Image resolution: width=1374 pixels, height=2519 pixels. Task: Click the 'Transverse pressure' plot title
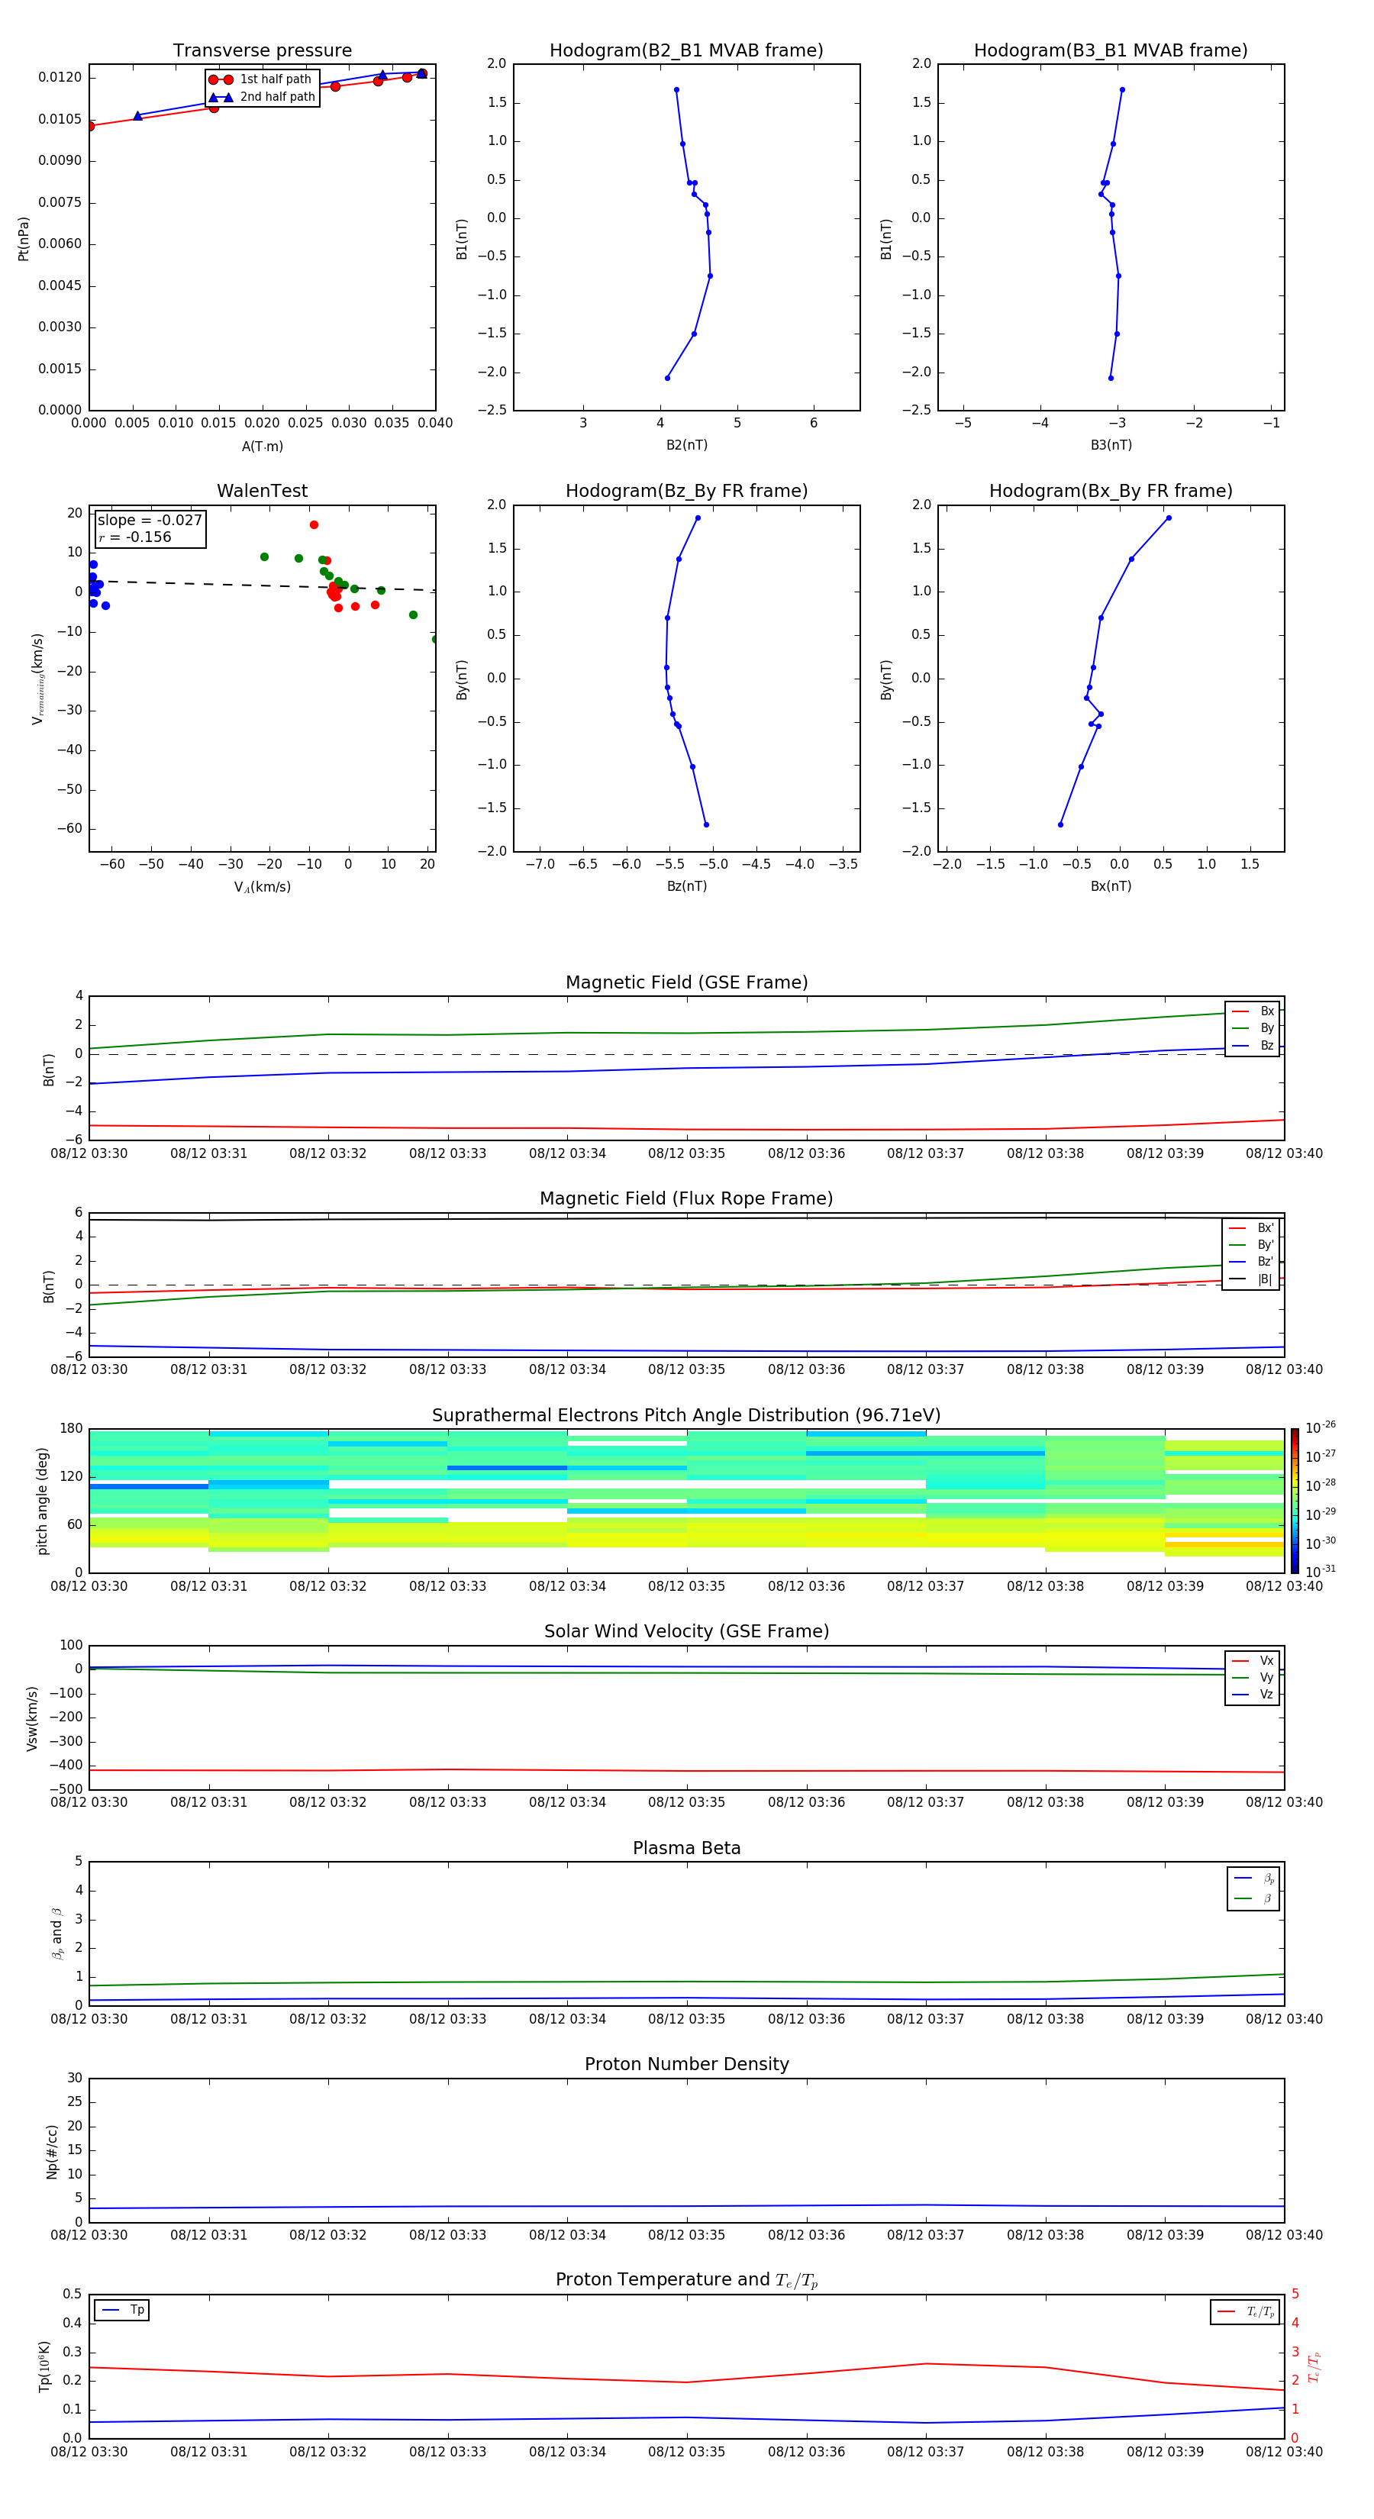tap(262, 51)
